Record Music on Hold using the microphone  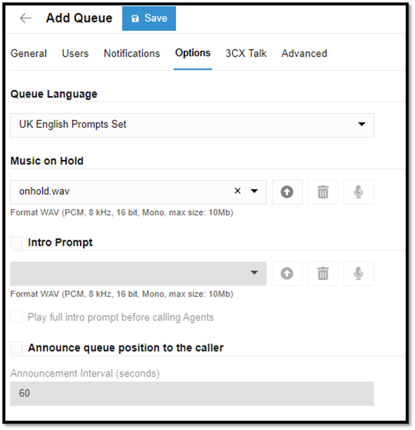pyautogui.click(x=358, y=192)
